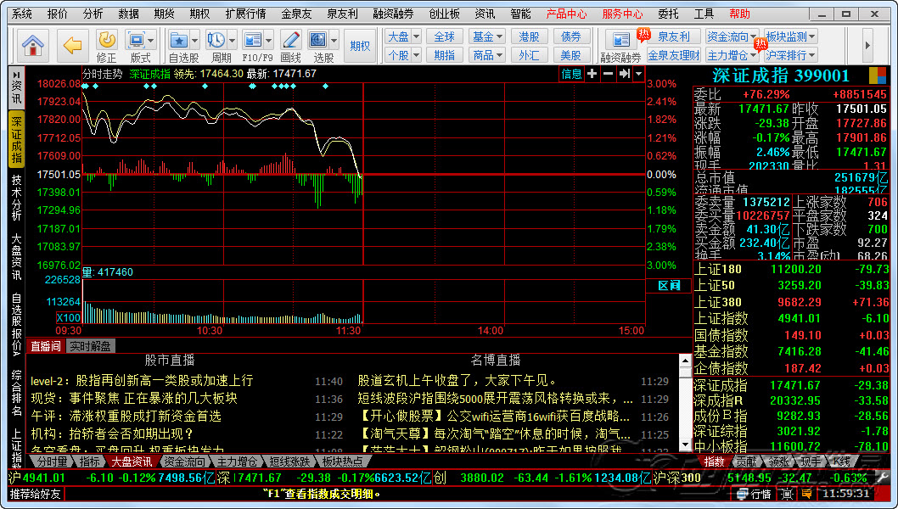The height and width of the screenshot is (509, 898).
Task: Click the 期权 toolbar button
Action: point(360,46)
